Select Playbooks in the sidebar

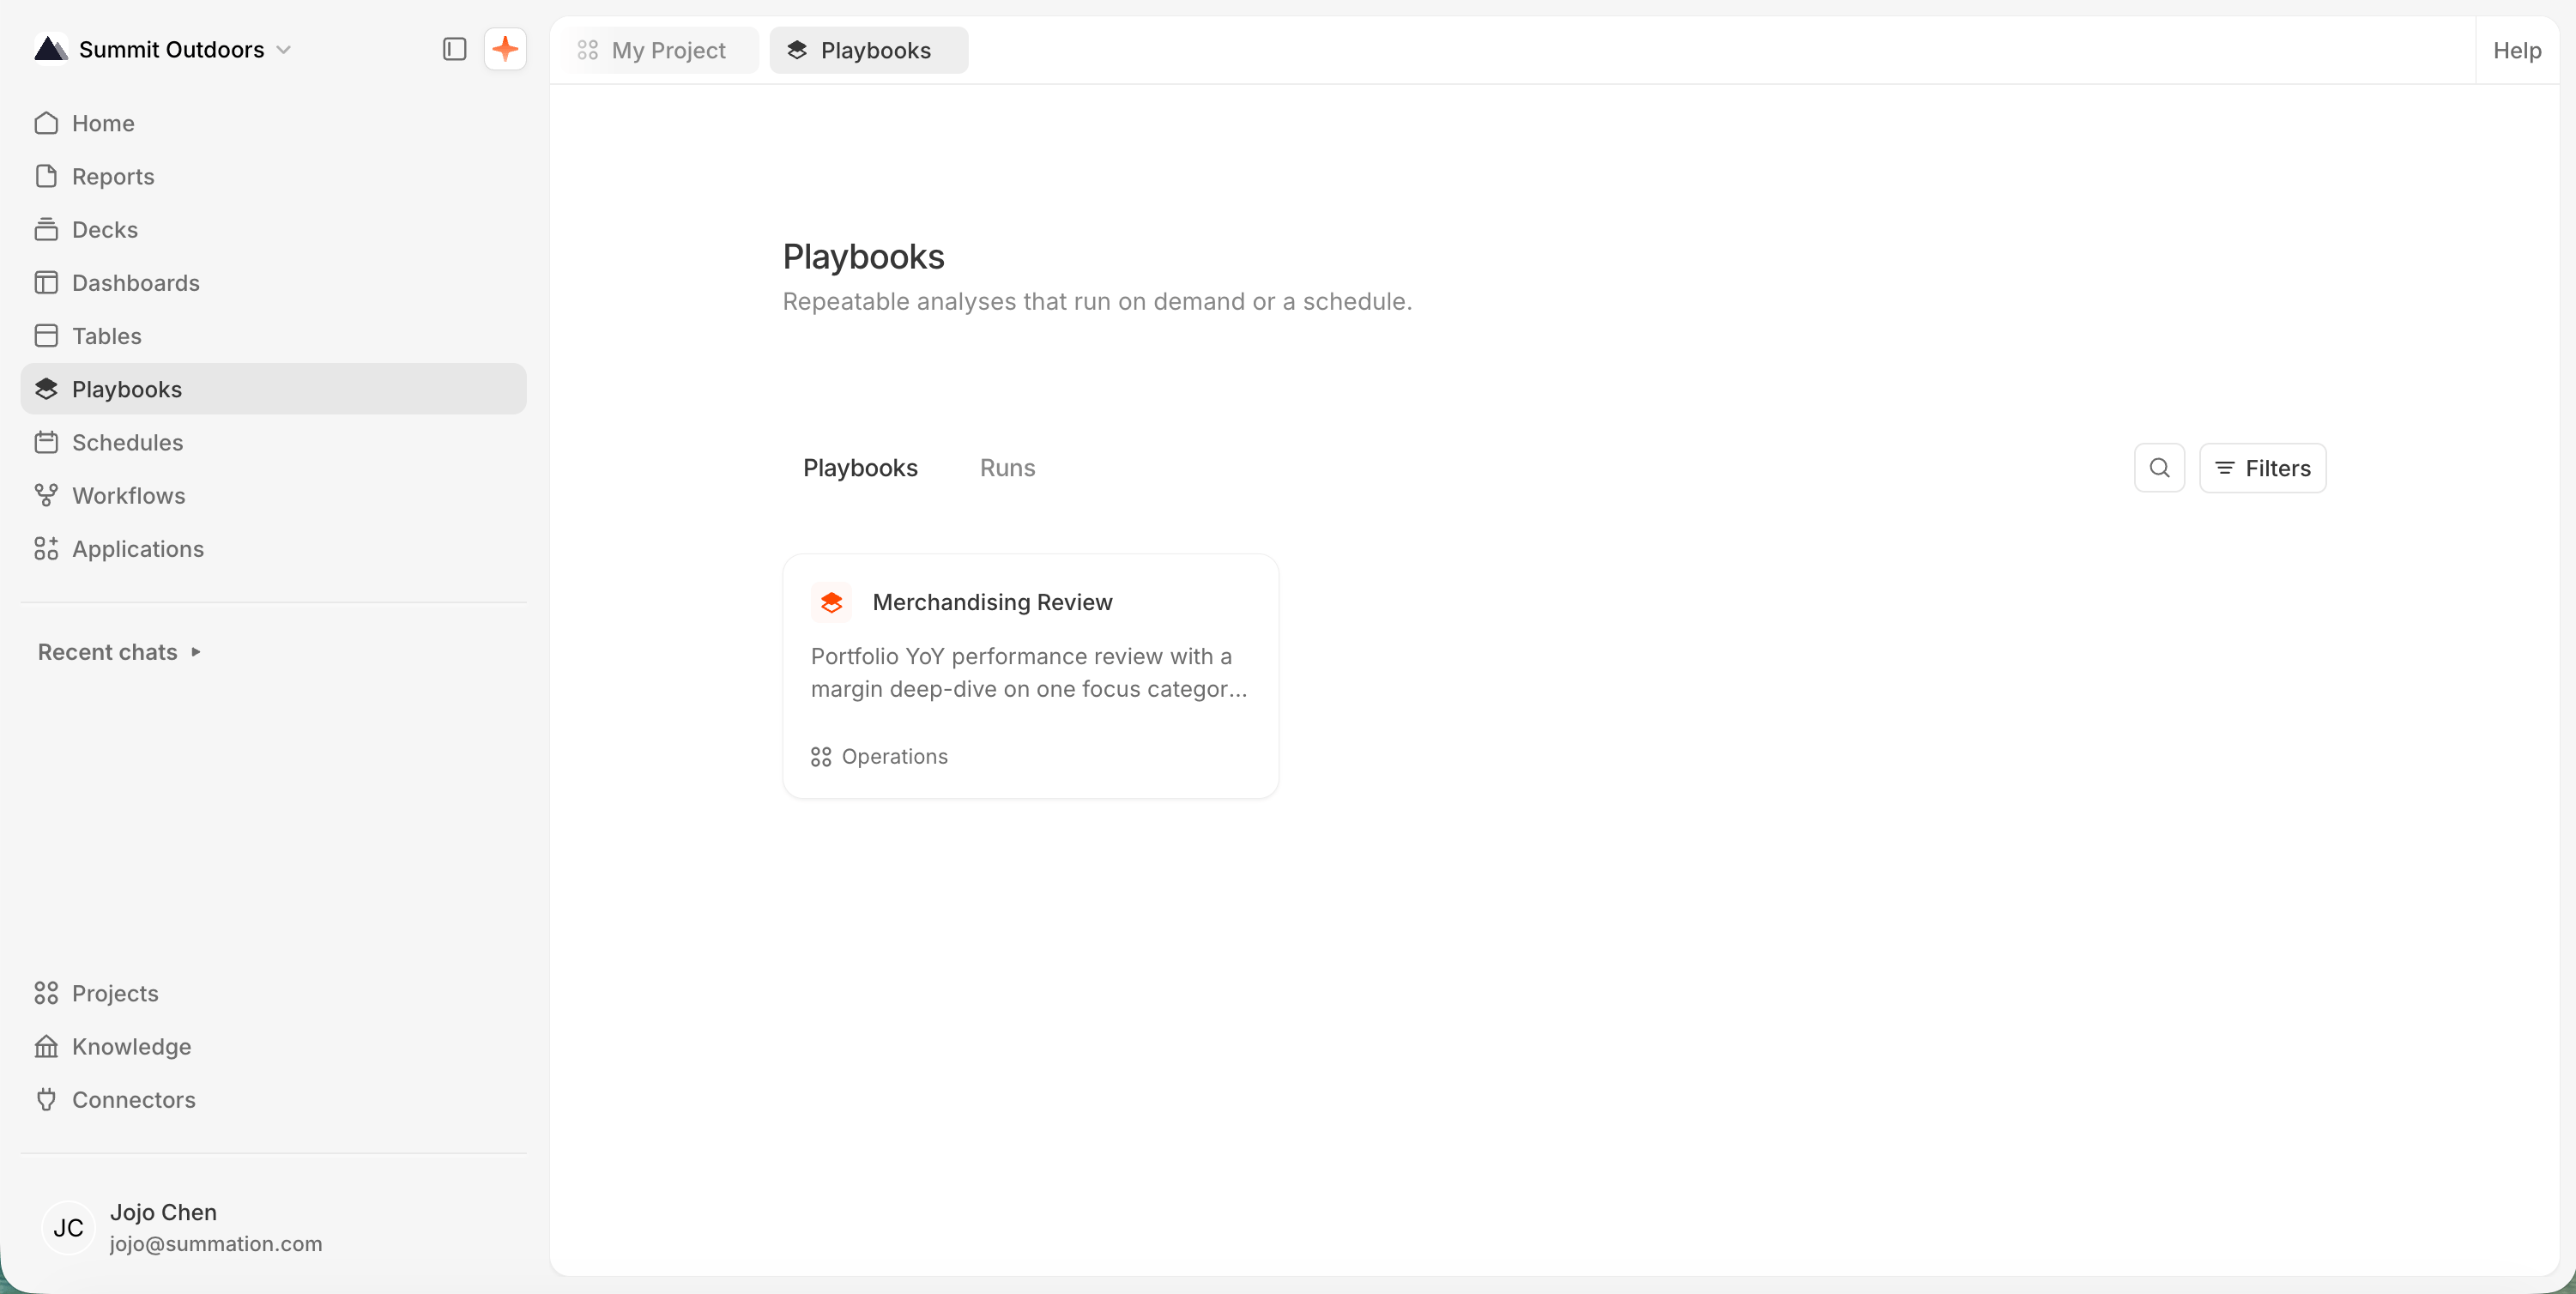[273, 389]
